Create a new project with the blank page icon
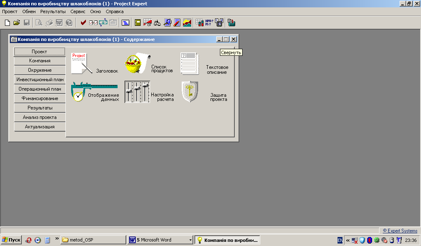Image resolution: width=421 pixels, height=246 pixels. (x=7, y=23)
